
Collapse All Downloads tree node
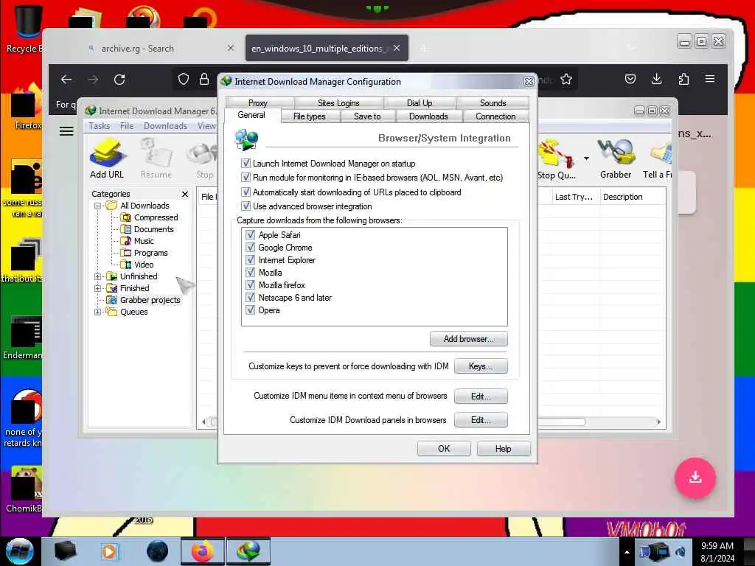click(x=98, y=206)
